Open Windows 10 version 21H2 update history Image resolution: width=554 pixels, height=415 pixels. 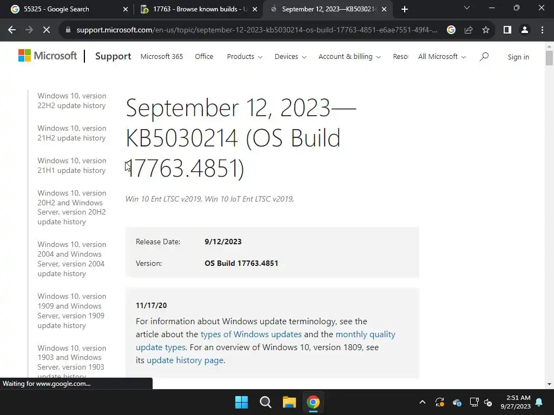(x=72, y=133)
